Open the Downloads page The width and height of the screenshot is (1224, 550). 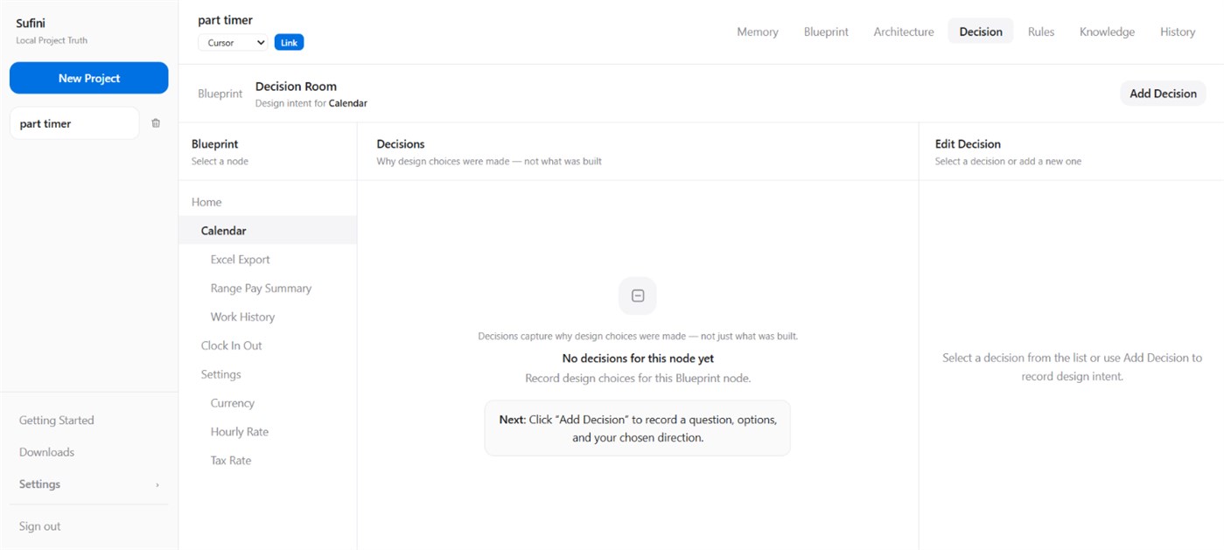[47, 452]
